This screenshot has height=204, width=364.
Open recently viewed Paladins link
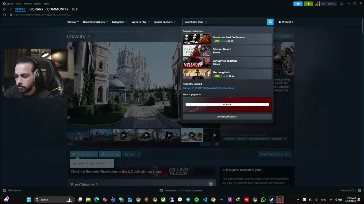point(212,88)
